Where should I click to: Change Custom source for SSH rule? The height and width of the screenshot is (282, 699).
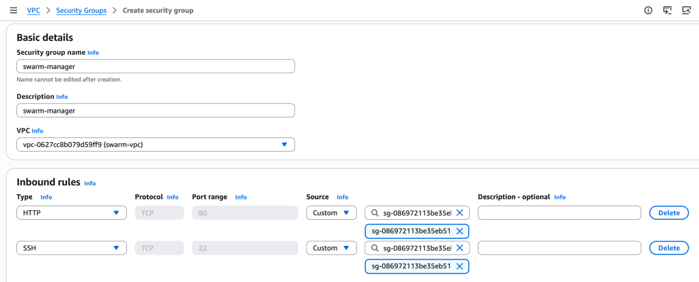coord(331,248)
